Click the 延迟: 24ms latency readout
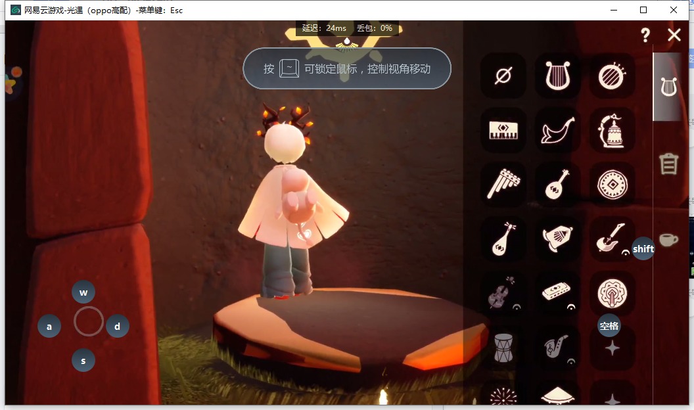The height and width of the screenshot is (410, 694). pos(324,28)
